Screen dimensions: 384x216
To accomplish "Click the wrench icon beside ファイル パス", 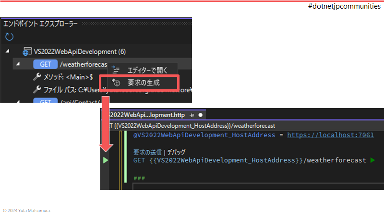I will point(37,89).
